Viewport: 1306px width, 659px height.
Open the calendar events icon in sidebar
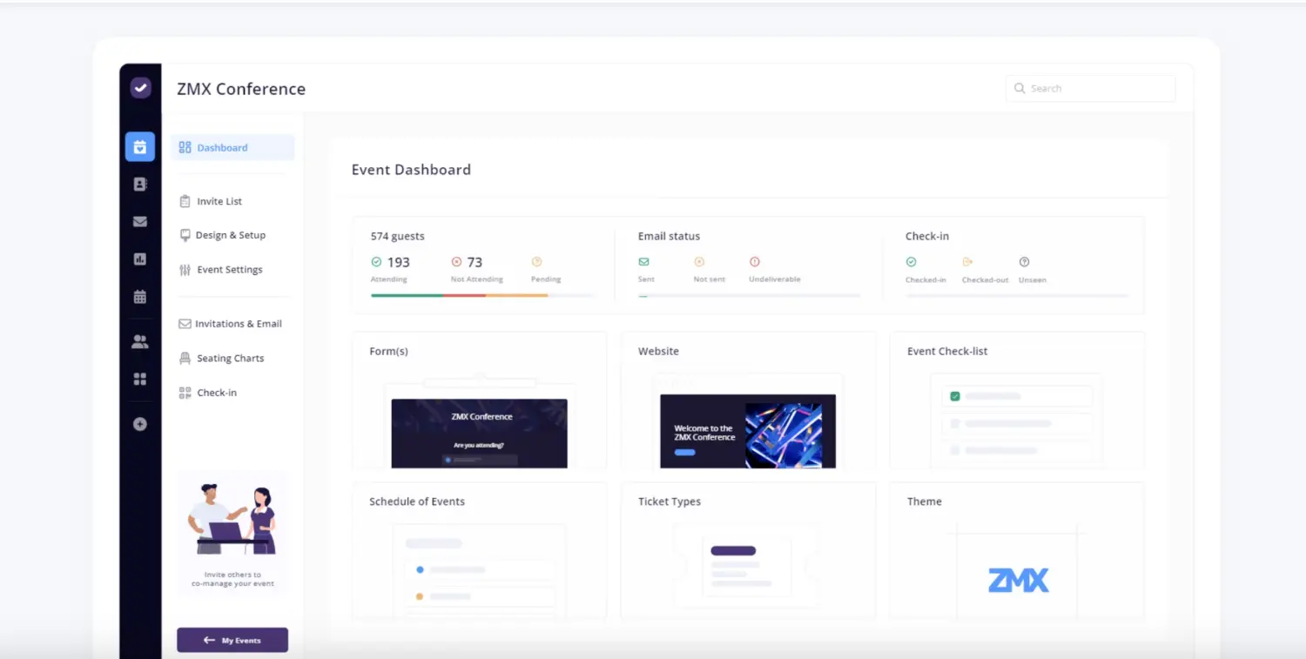(140, 147)
